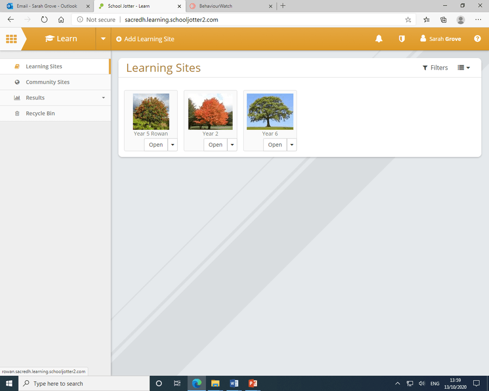Open the Results sidebar item

[x=55, y=98]
